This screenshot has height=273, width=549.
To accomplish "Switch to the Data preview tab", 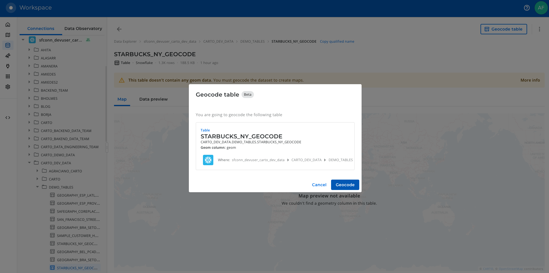I will click(153, 99).
